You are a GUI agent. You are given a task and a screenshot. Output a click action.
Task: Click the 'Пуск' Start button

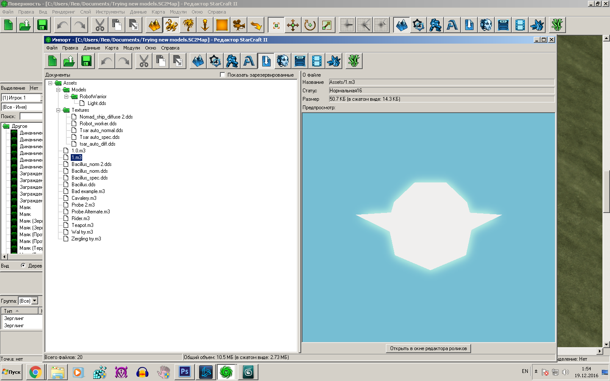pyautogui.click(x=11, y=372)
